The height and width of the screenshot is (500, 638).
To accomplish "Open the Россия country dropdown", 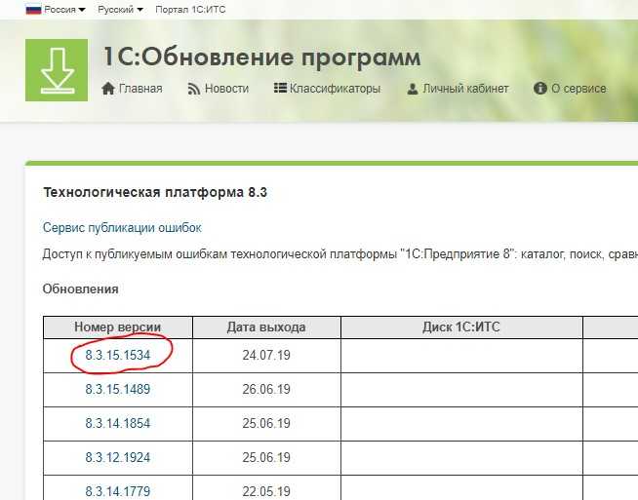I will tap(64, 10).
